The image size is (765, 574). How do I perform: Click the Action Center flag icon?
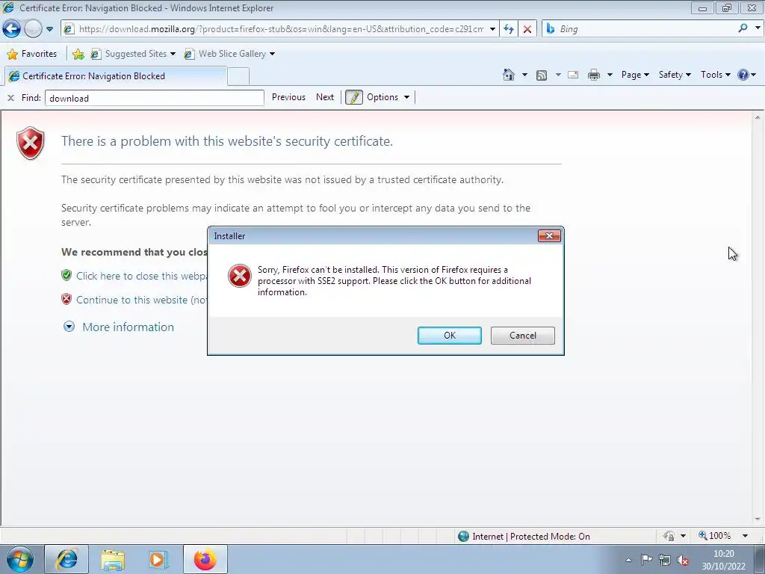click(646, 559)
